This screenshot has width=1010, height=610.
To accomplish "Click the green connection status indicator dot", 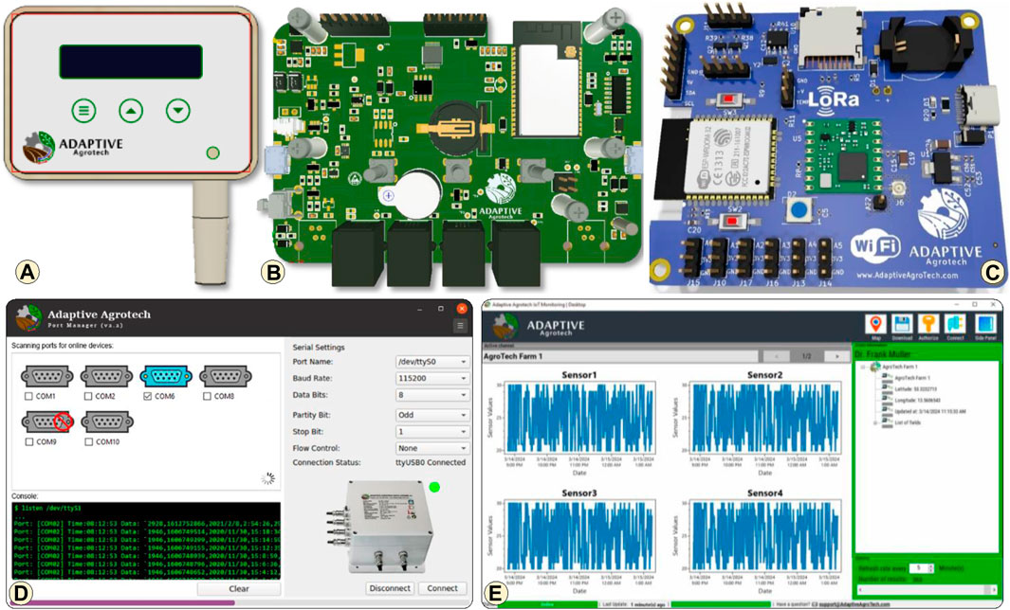I will 434,487.
